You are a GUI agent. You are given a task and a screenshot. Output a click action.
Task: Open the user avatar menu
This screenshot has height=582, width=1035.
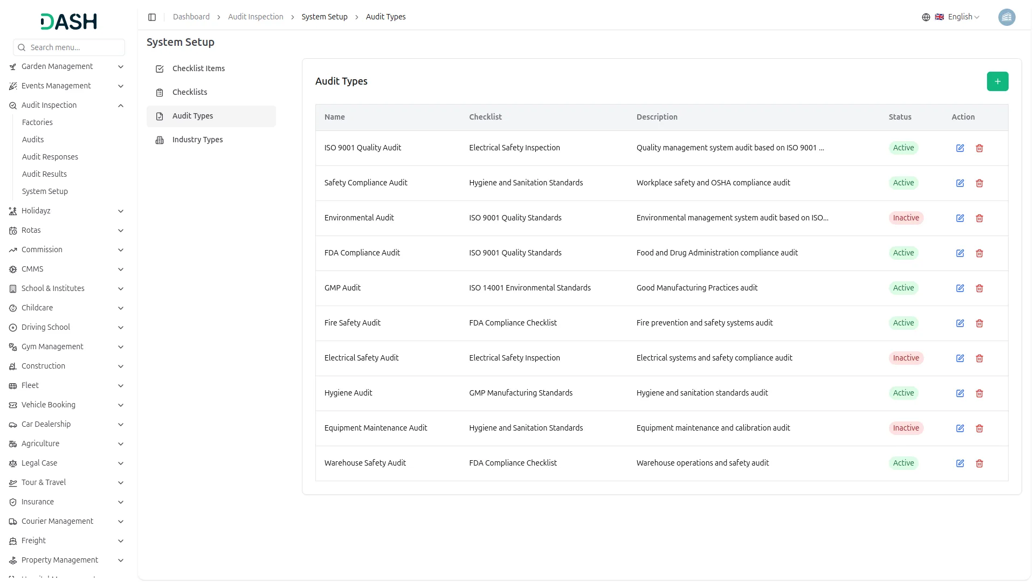(1006, 17)
